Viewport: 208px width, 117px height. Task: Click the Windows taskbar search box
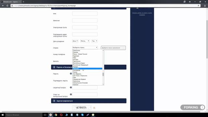pyautogui.click(x=24, y=115)
